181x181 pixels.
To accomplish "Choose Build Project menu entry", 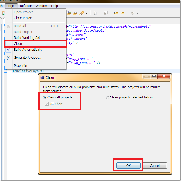I will tap(35, 32).
